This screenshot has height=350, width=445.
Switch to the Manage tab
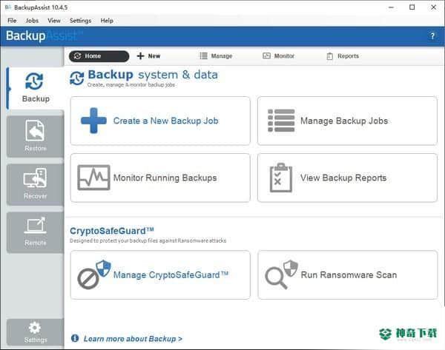(216, 56)
